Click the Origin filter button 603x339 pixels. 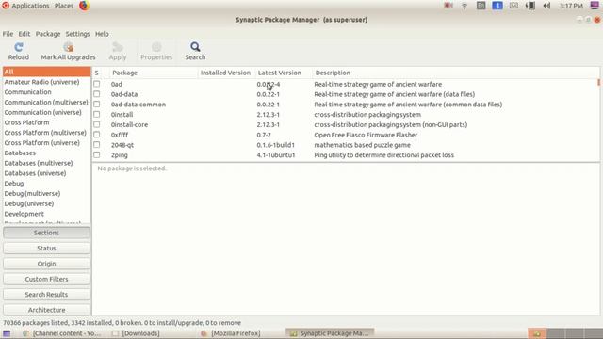46,264
